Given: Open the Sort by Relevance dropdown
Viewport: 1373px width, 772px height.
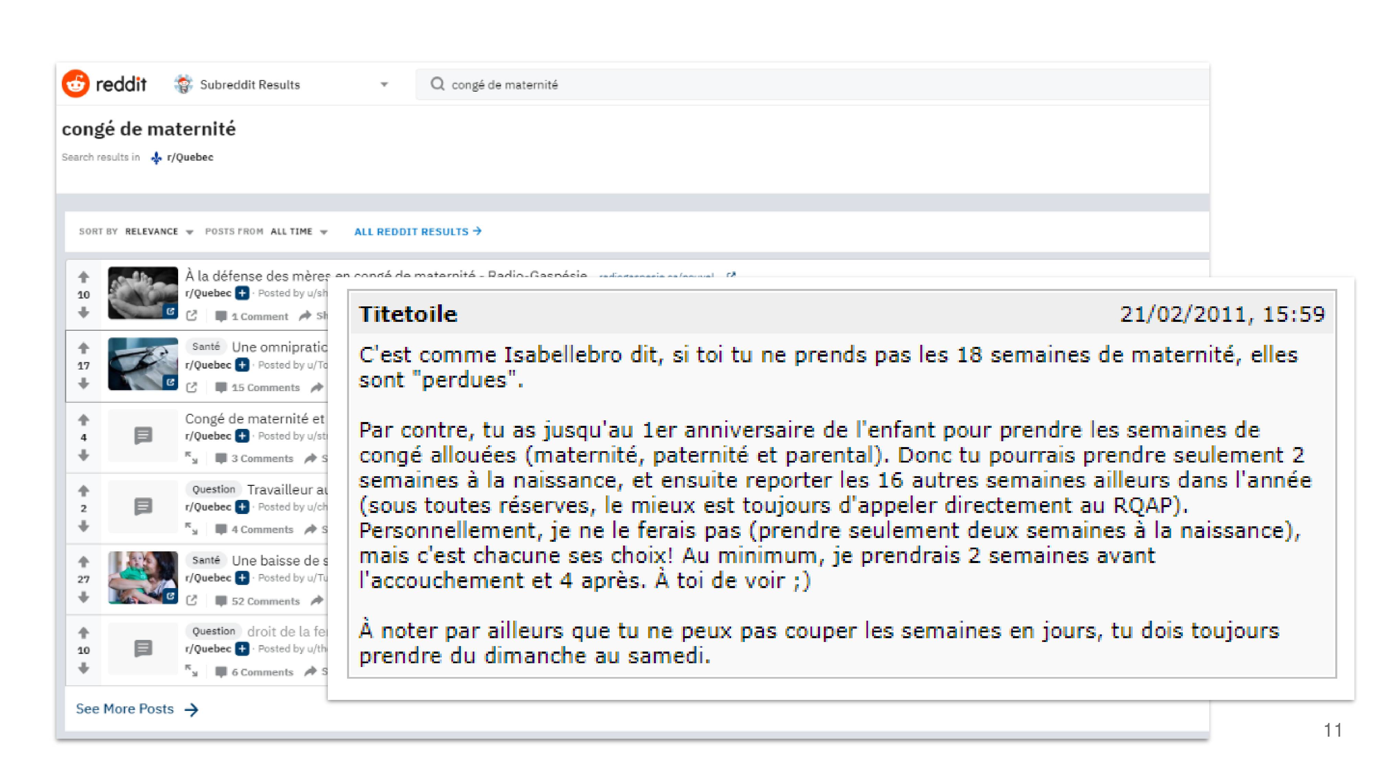Looking at the screenshot, I should 159,232.
